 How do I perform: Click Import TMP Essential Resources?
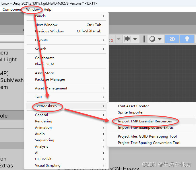pyautogui.click(x=152, y=121)
